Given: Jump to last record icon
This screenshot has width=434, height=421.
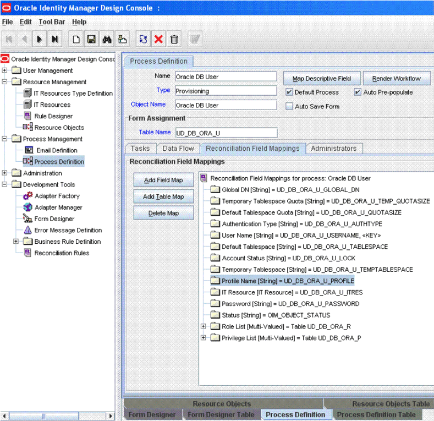Looking at the screenshot, I should (55, 39).
